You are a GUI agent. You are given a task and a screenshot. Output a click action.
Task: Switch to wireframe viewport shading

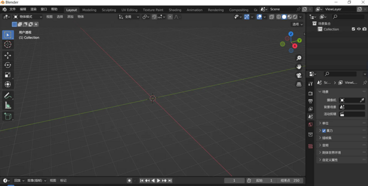[x=279, y=17]
